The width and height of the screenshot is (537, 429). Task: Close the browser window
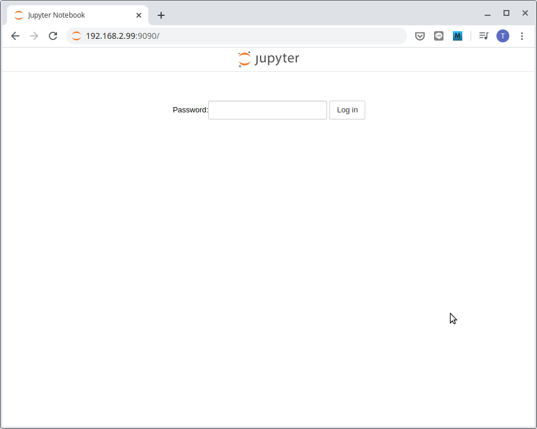pos(525,13)
